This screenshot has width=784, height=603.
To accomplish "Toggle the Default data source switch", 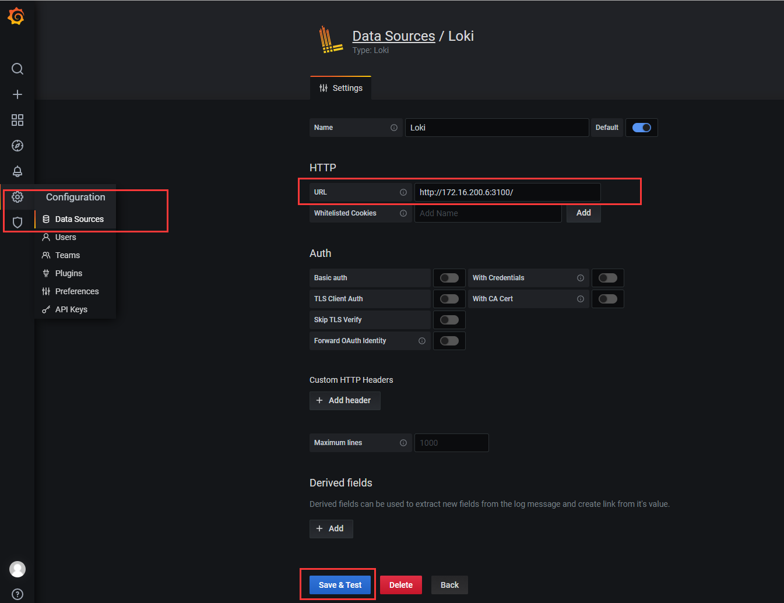I will [642, 128].
